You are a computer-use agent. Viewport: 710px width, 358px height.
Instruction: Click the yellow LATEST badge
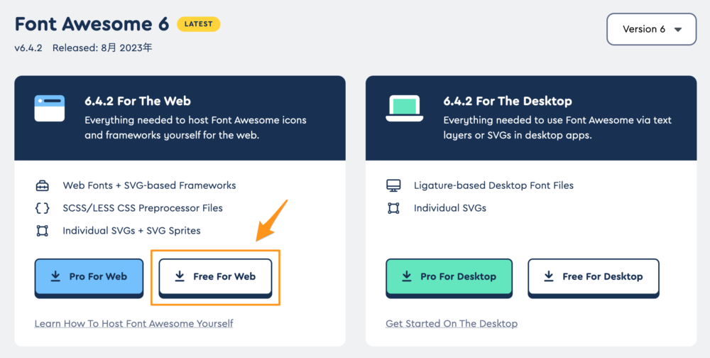click(199, 24)
